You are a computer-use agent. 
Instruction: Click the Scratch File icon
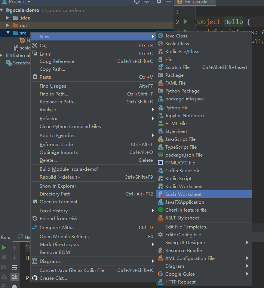(160, 67)
